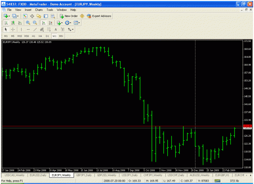Select the Crosshair tool

click(x=13, y=30)
